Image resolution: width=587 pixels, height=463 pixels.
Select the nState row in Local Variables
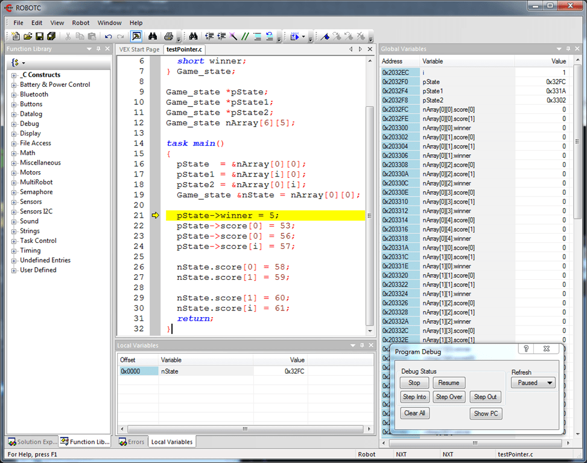(169, 371)
